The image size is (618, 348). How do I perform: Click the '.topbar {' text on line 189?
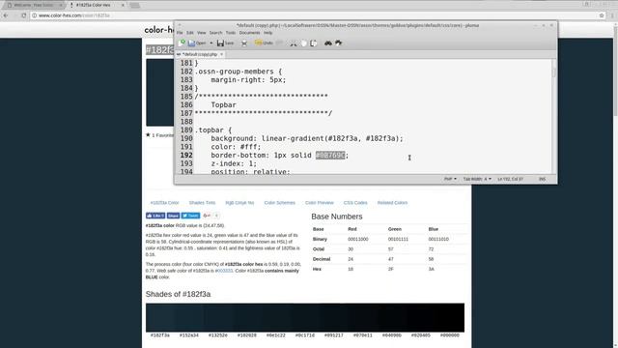tap(213, 130)
